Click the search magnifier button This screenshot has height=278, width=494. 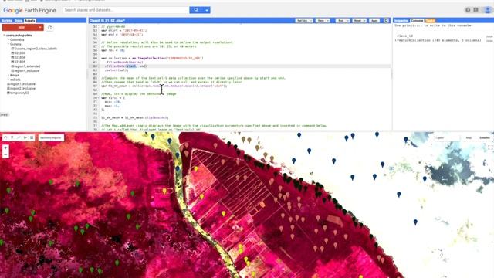click(196, 10)
